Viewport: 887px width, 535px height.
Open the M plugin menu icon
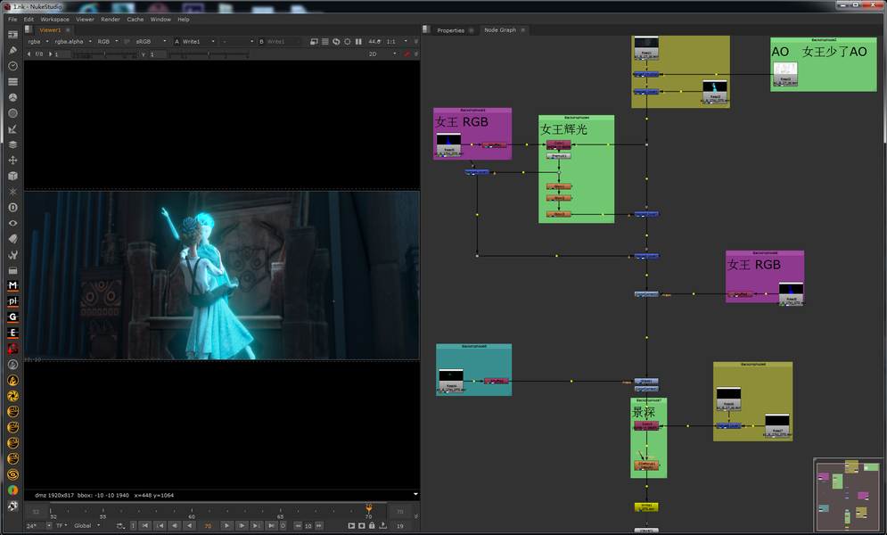[x=12, y=285]
